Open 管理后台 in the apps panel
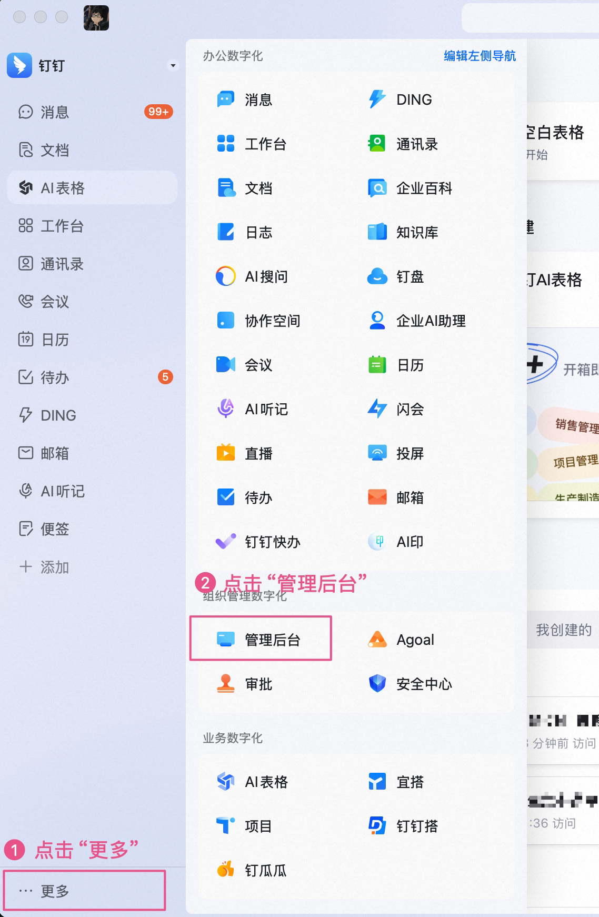The width and height of the screenshot is (599, 917). [x=260, y=639]
